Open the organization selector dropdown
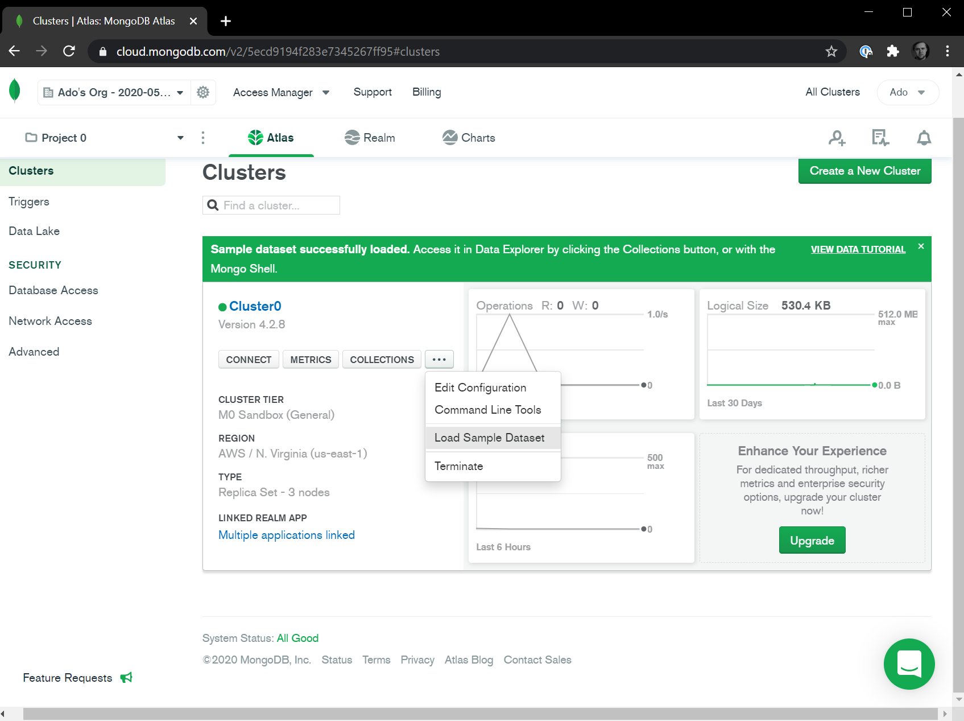This screenshot has height=721, width=964. coord(114,92)
